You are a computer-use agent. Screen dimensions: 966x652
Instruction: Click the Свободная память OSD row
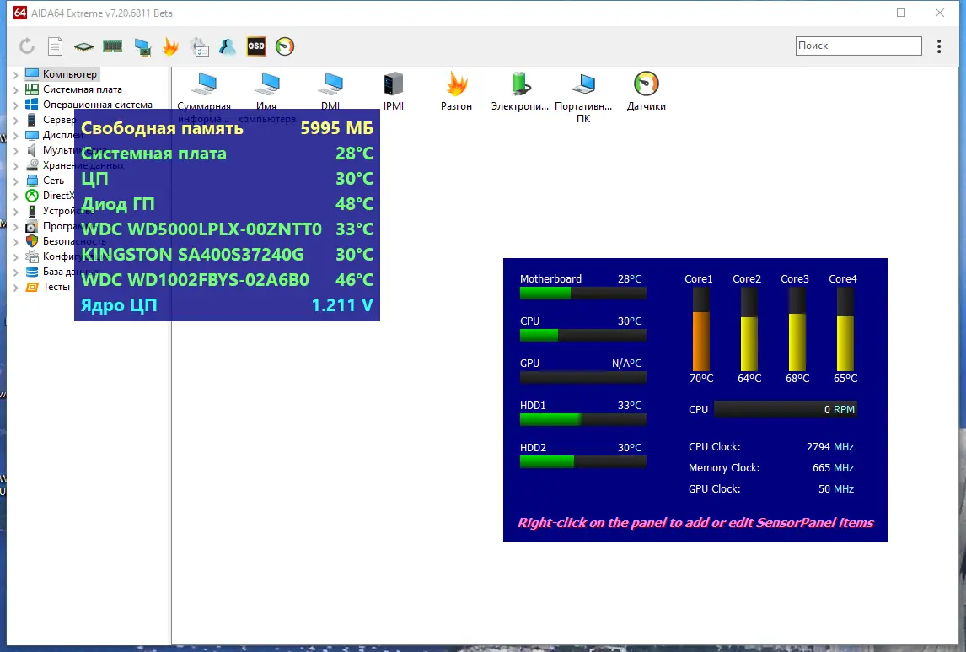point(227,127)
